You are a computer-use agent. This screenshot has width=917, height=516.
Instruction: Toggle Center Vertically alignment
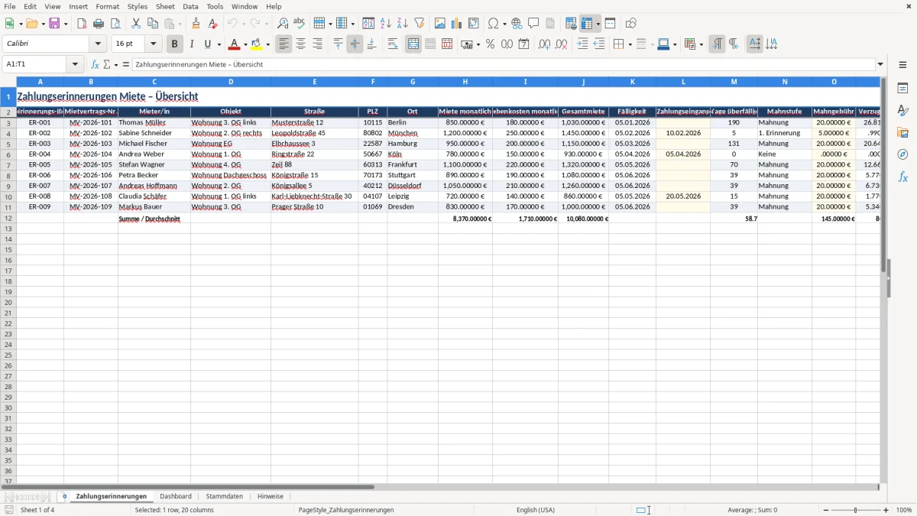[355, 44]
